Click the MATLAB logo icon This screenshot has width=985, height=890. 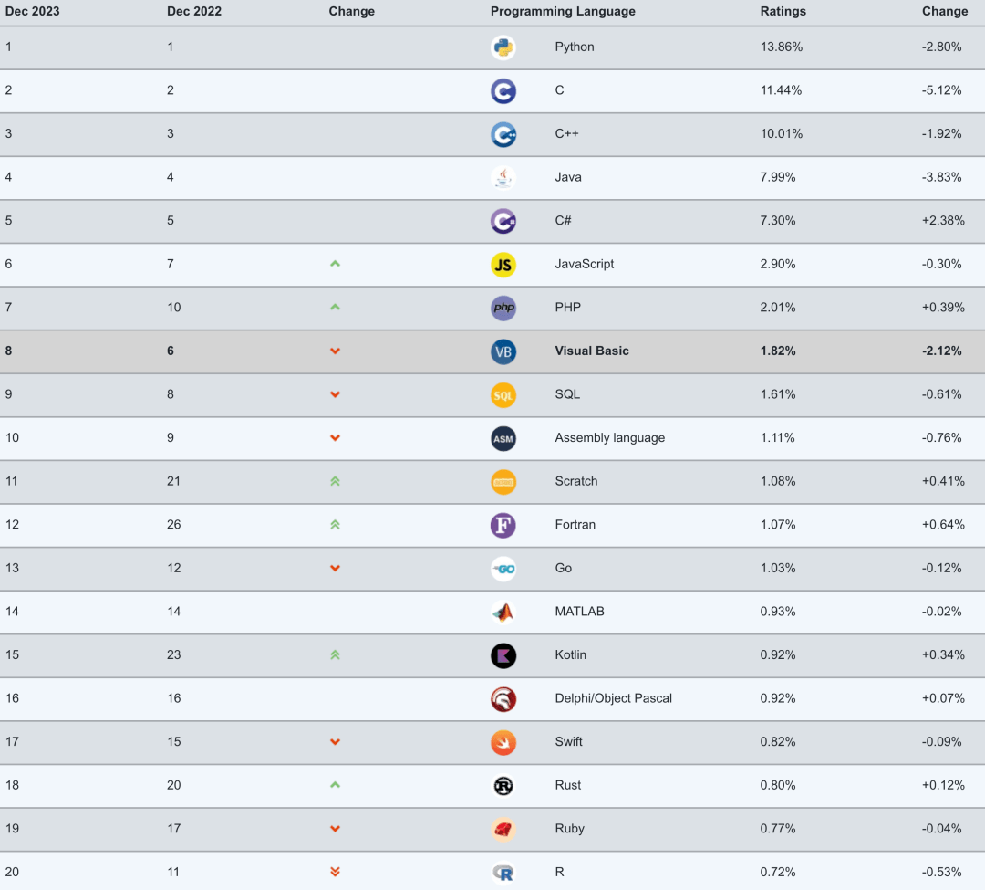pyautogui.click(x=503, y=612)
